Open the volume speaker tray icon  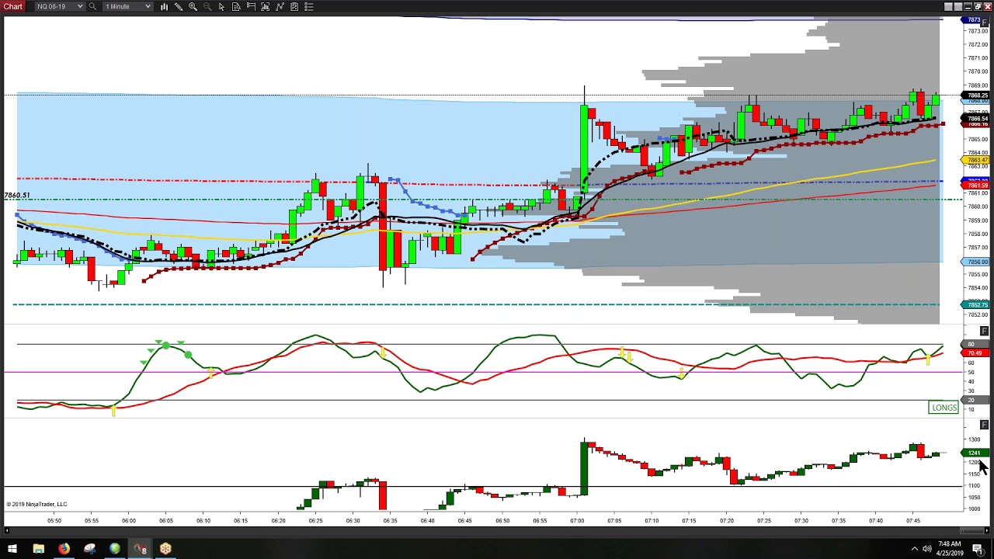click(928, 550)
